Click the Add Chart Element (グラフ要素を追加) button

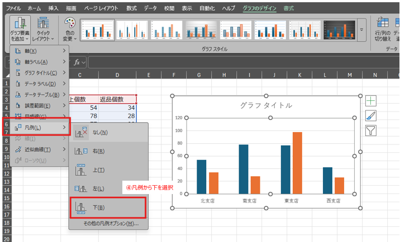(20, 29)
